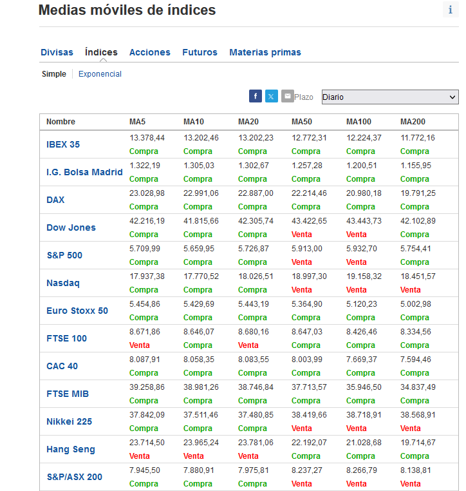Click the FTSE 100 MA5 Venta signal
This screenshot has height=491, width=466.
(140, 345)
